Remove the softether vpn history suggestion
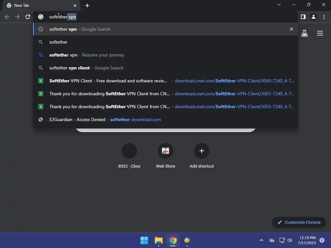 pyautogui.click(x=292, y=29)
